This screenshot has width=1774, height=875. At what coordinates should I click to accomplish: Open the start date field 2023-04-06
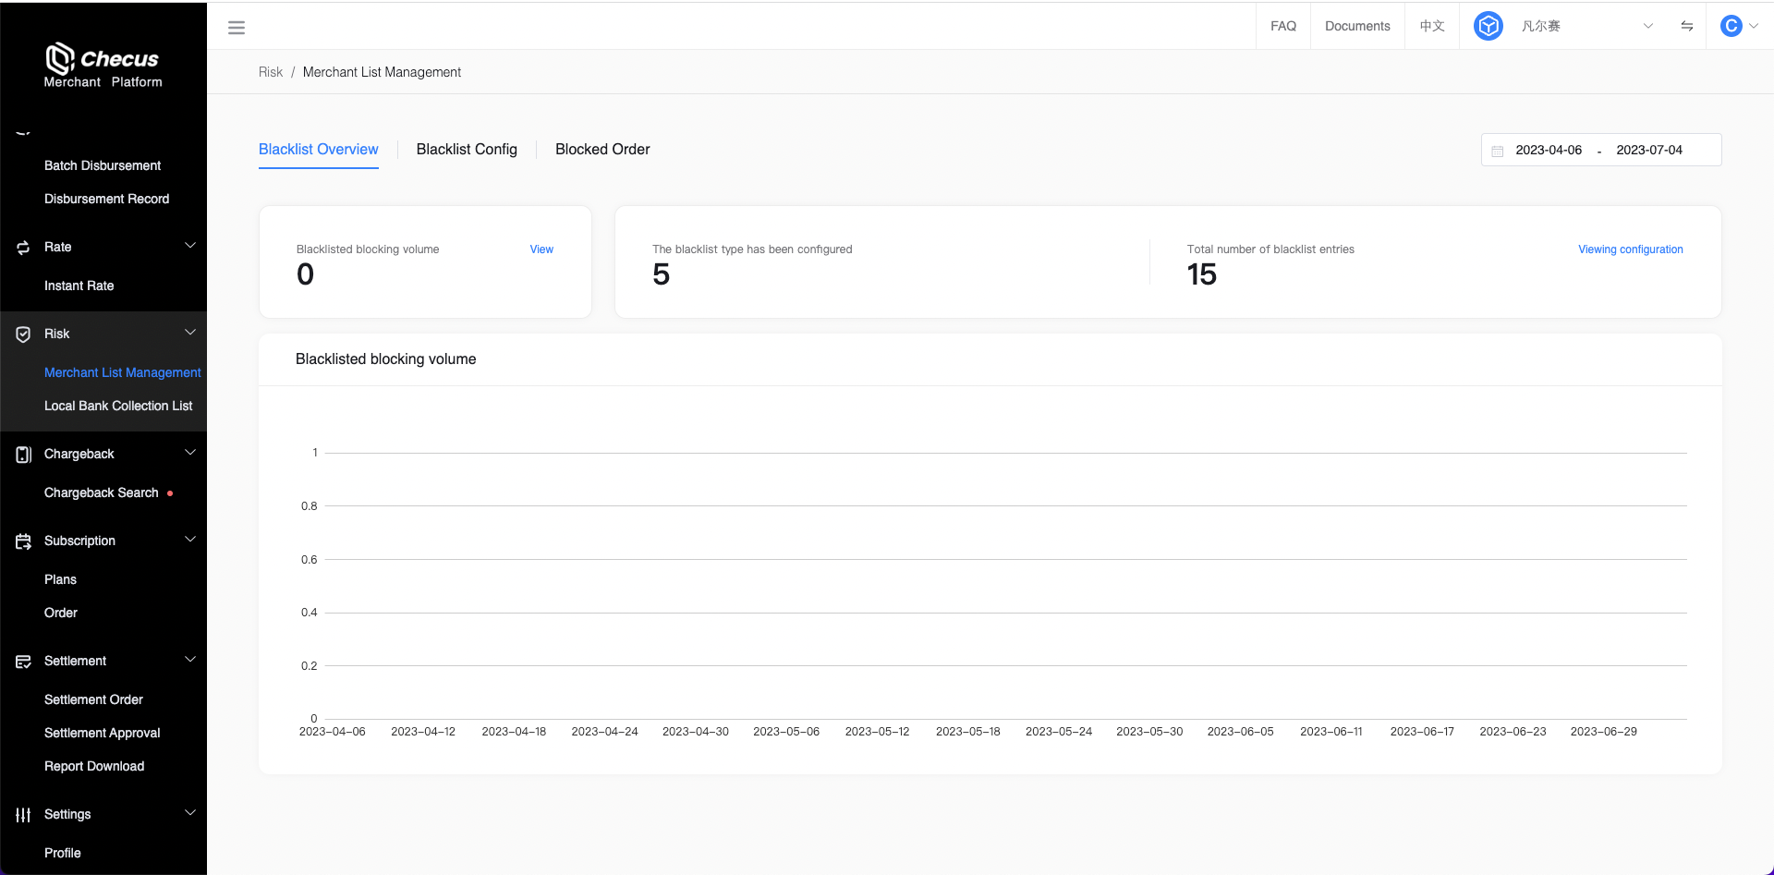tap(1549, 150)
